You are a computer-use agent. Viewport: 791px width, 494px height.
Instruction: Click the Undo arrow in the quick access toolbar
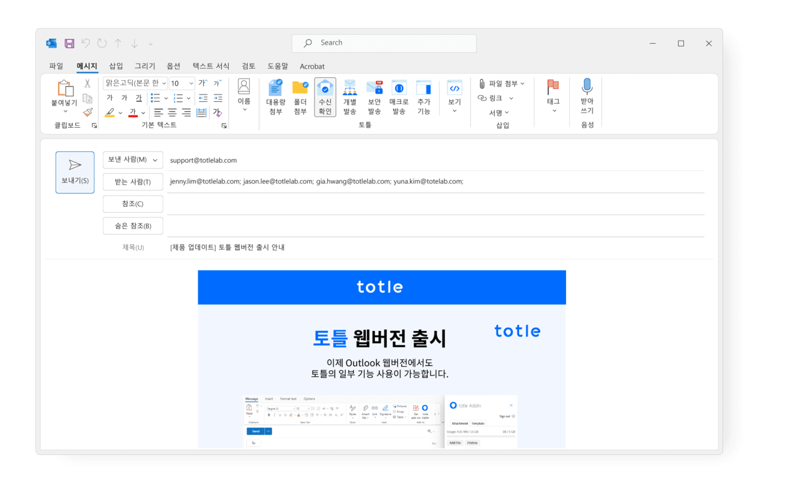85,43
